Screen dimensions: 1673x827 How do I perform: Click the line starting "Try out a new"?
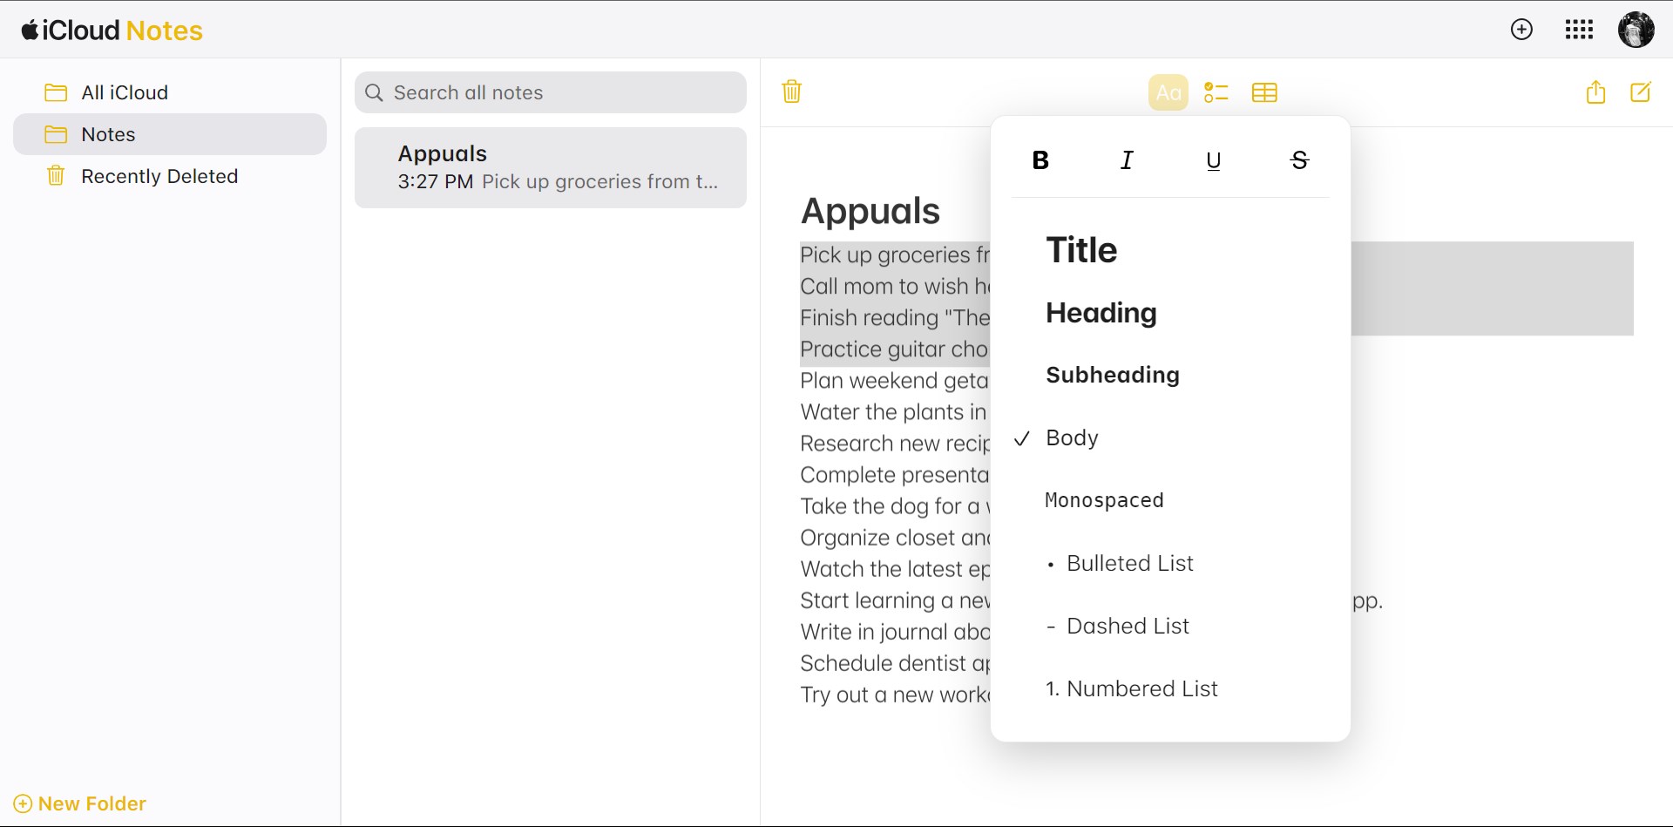(895, 695)
